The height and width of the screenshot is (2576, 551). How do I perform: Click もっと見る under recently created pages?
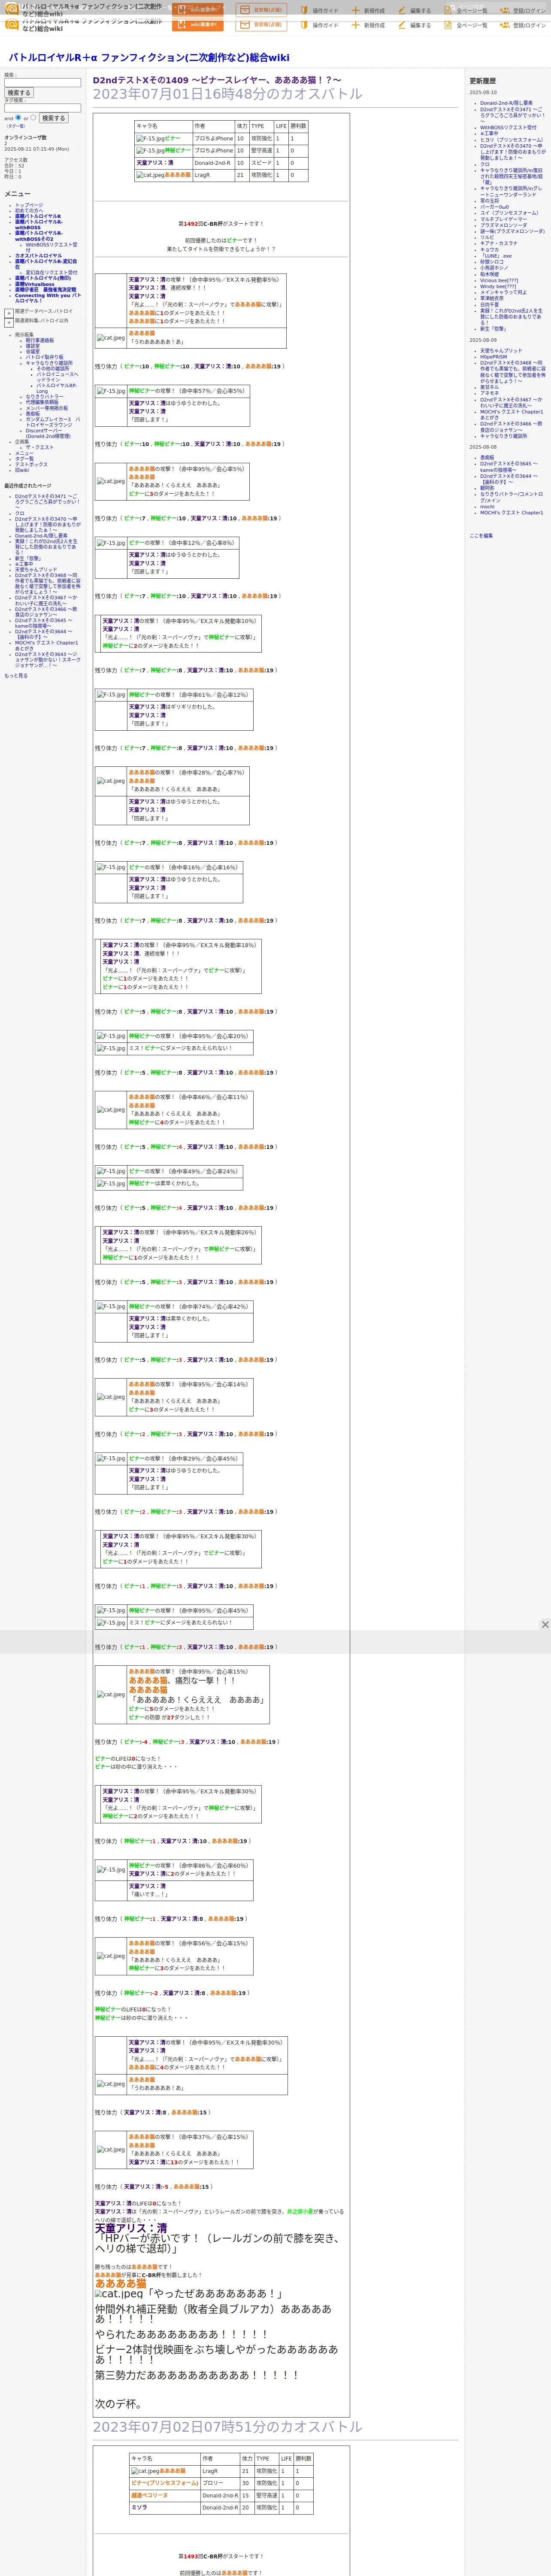click(x=15, y=676)
